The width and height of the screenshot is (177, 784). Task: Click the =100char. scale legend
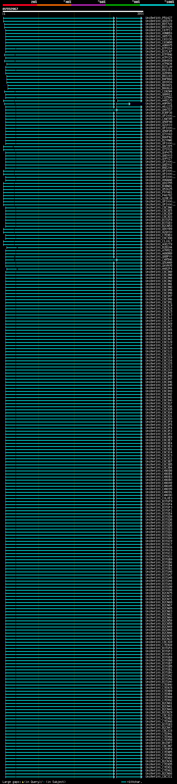132,781
